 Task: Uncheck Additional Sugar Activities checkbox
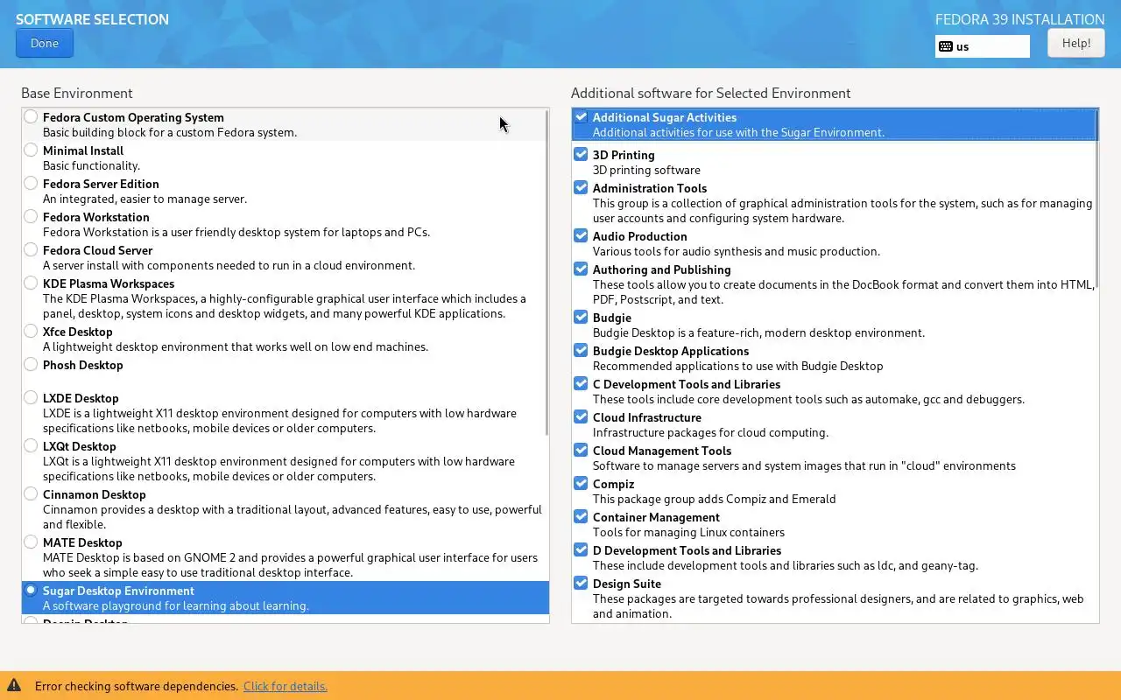click(x=581, y=116)
